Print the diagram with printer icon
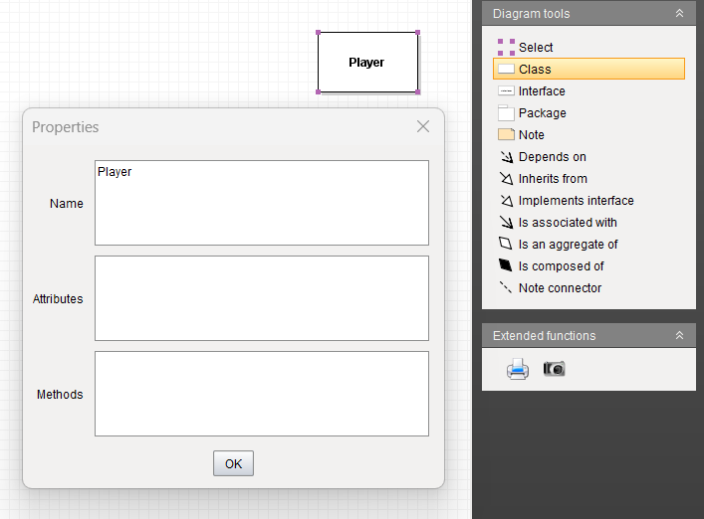Image resolution: width=704 pixels, height=519 pixels. (x=518, y=369)
